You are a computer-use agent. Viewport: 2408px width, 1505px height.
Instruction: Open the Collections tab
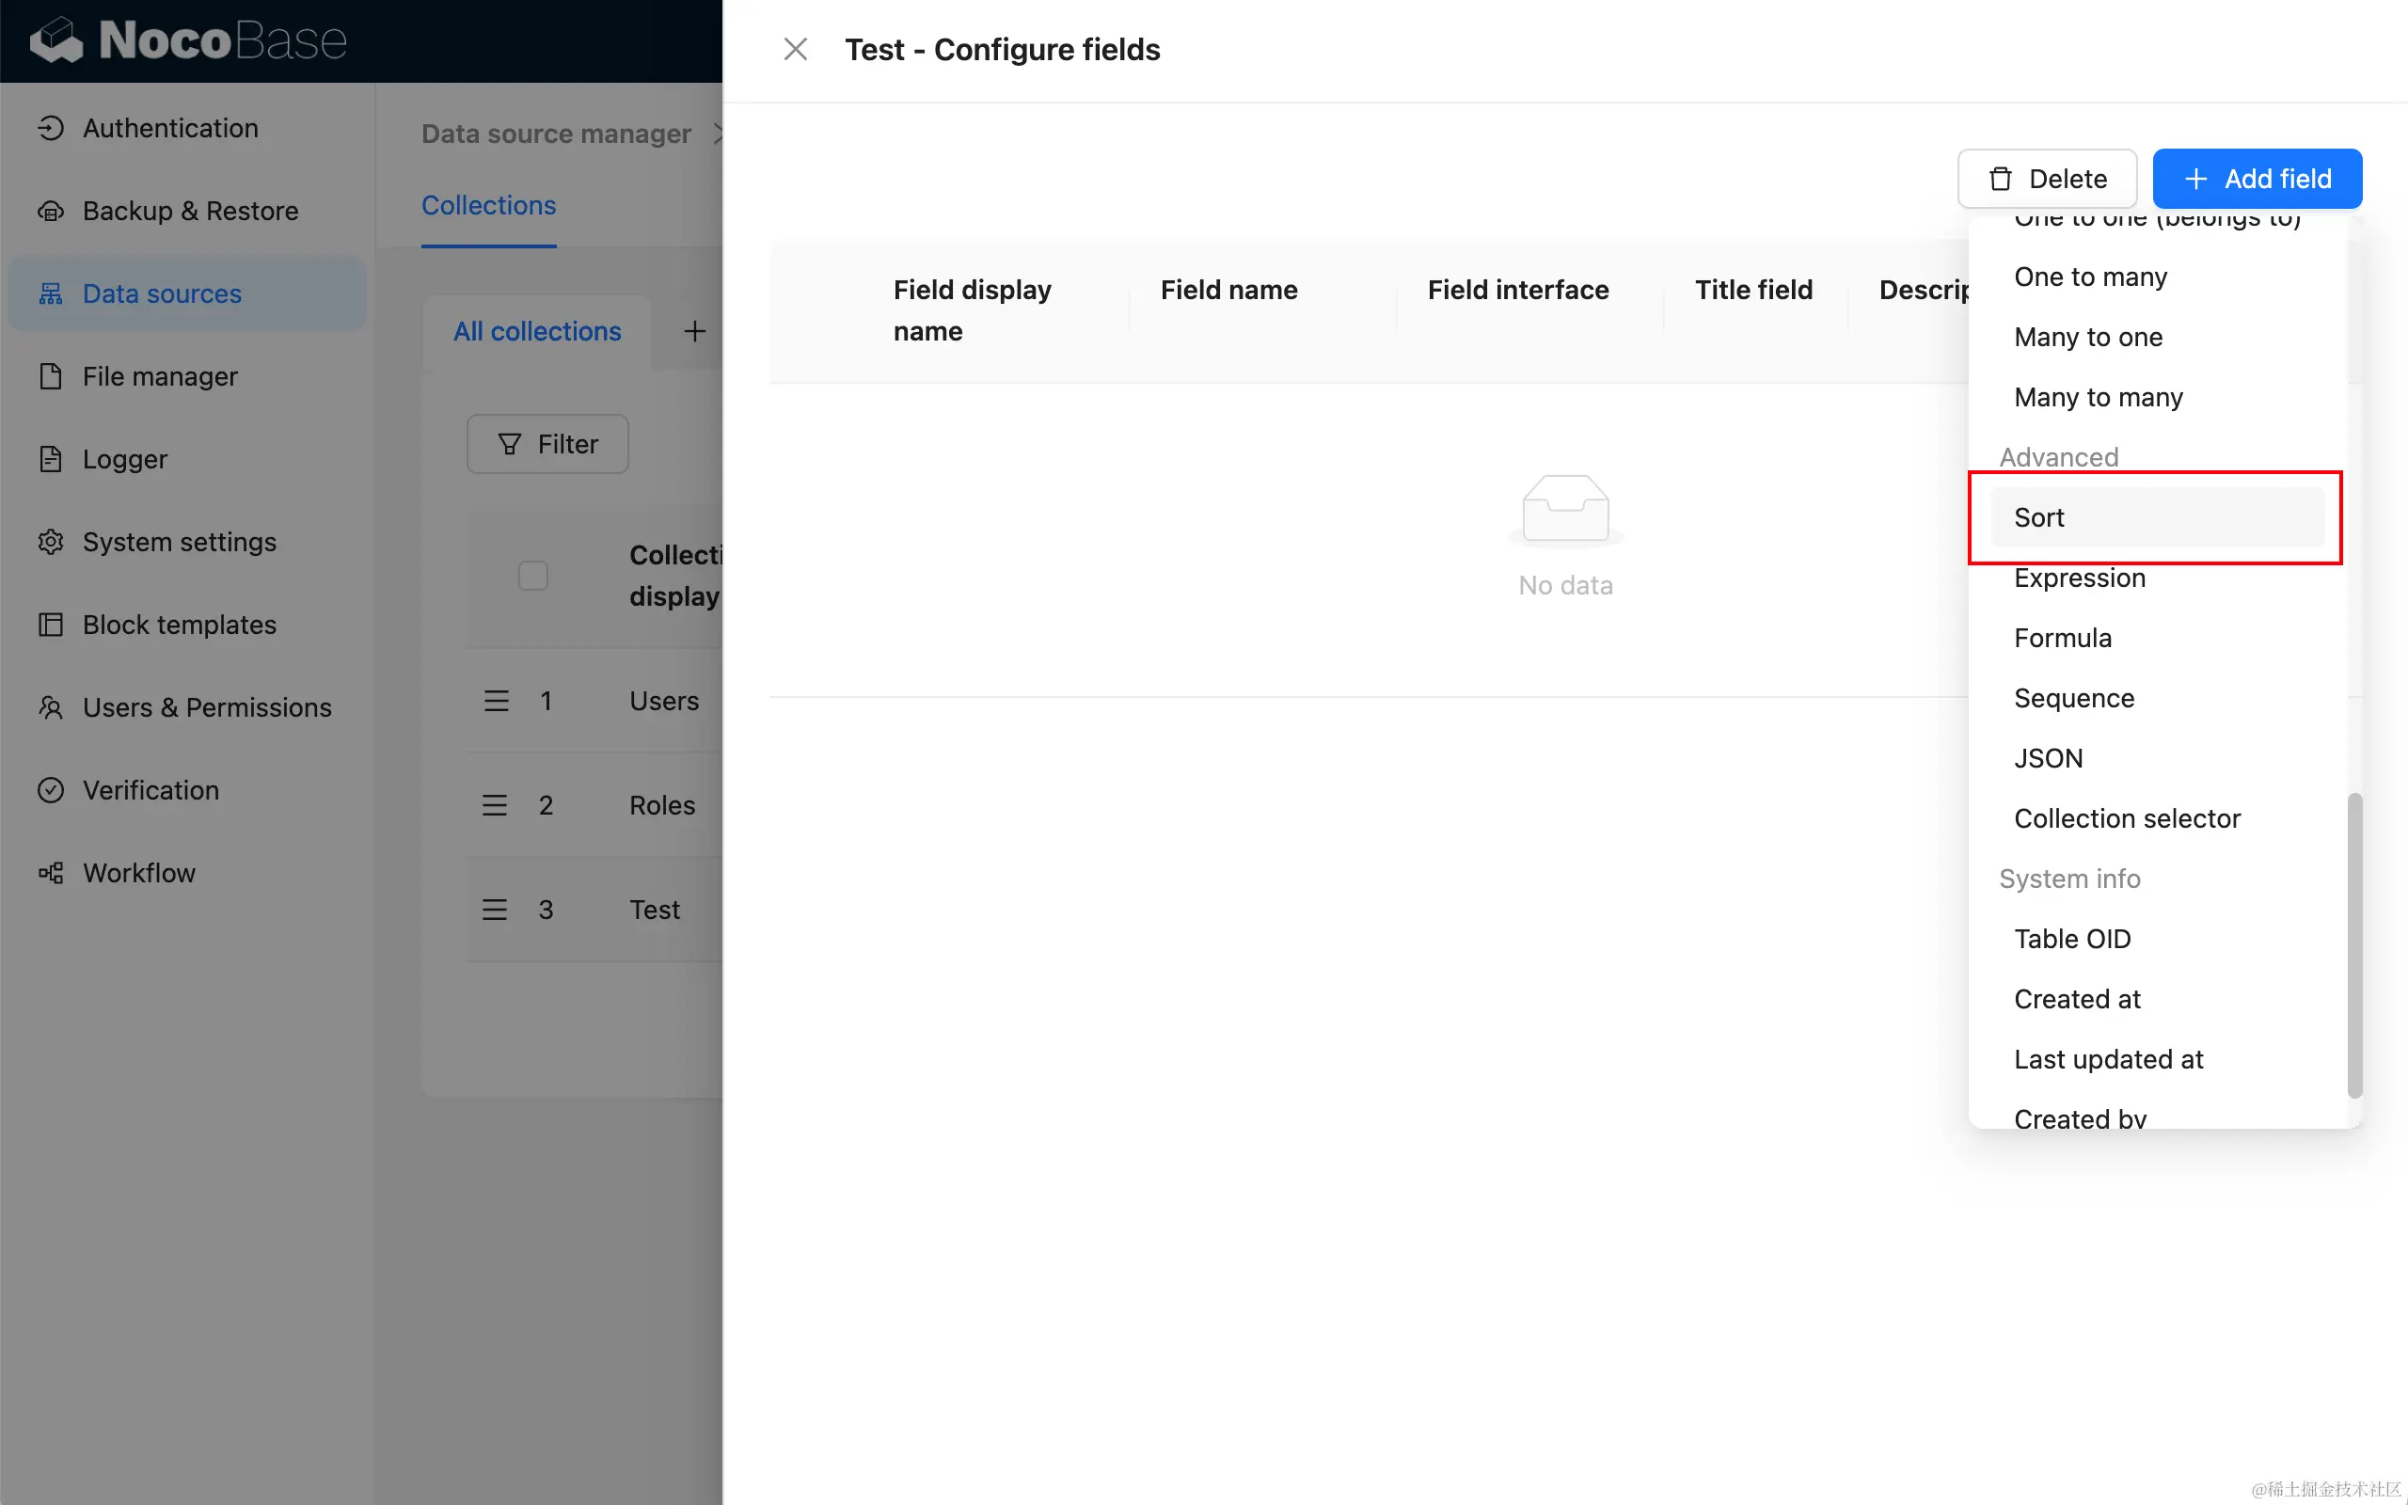coord(488,205)
